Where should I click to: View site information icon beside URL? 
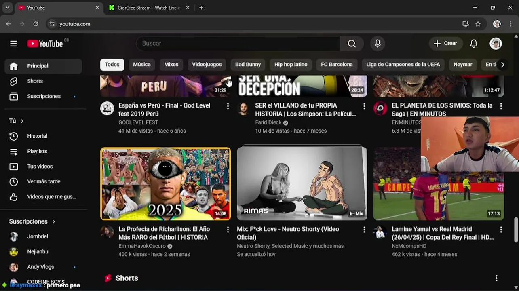[52, 24]
